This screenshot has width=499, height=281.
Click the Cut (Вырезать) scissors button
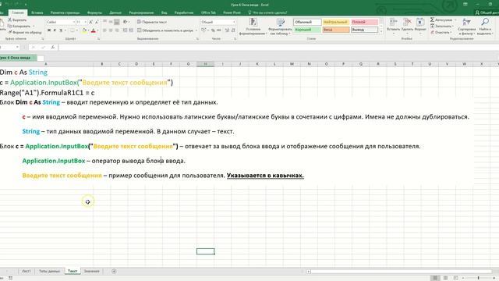pos(17,20)
